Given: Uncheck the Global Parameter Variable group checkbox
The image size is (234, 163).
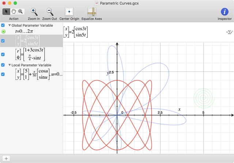Looking at the screenshot, I should click(3, 25).
